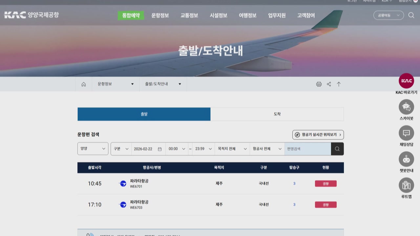Click the share icon
This screenshot has width=420, height=236.
pos(329,84)
